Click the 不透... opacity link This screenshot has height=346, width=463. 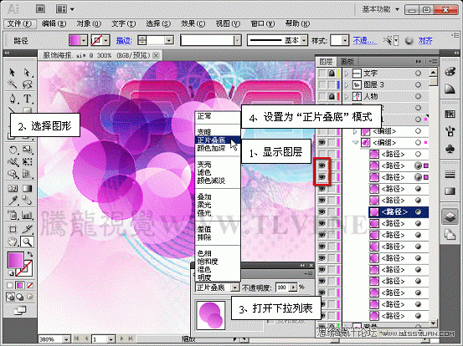[365, 40]
